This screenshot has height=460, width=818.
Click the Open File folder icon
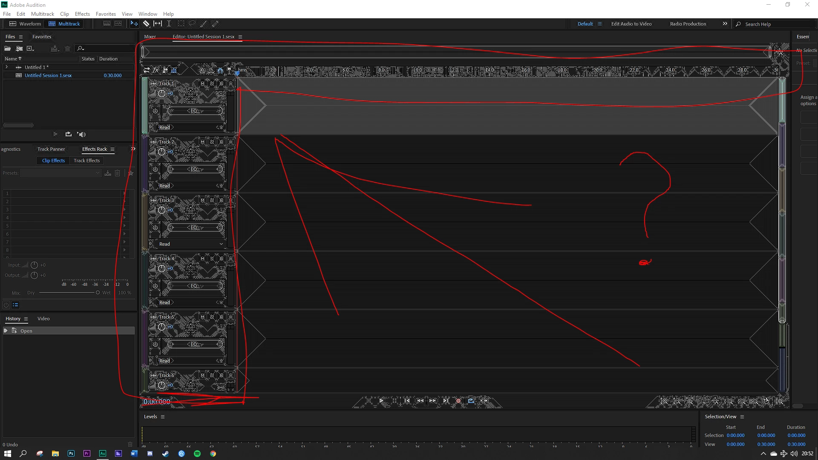pyautogui.click(x=8, y=49)
